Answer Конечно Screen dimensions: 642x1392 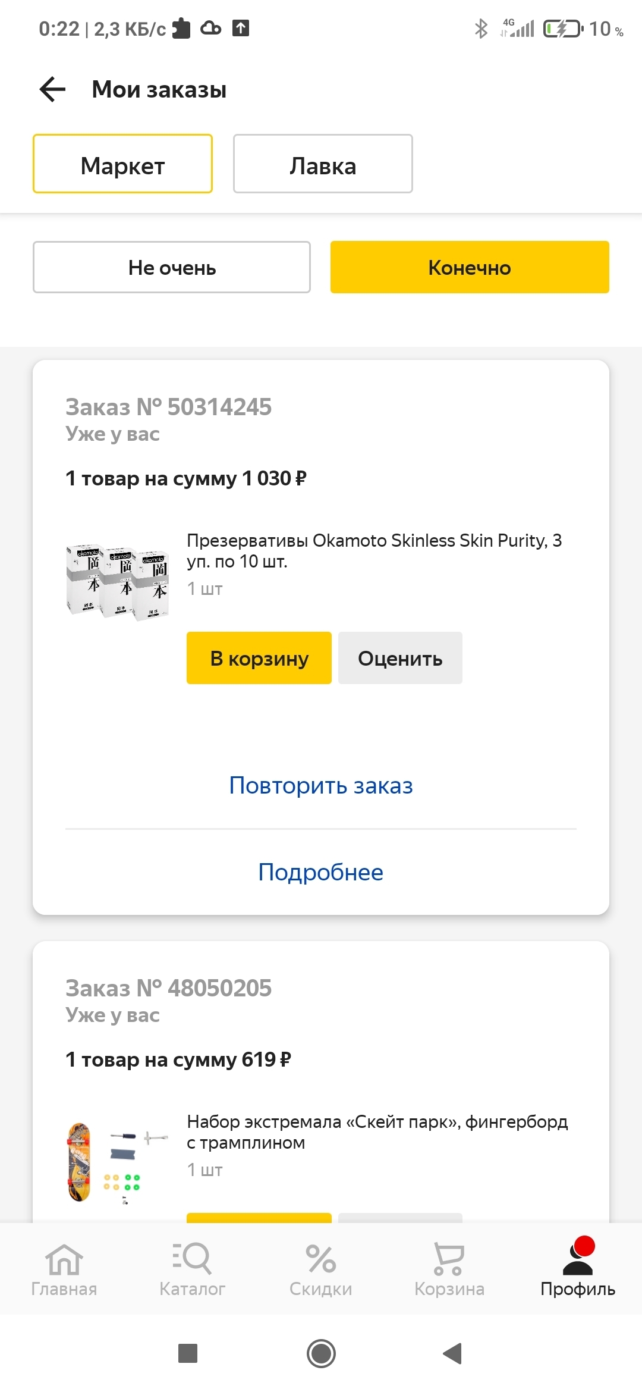(470, 267)
